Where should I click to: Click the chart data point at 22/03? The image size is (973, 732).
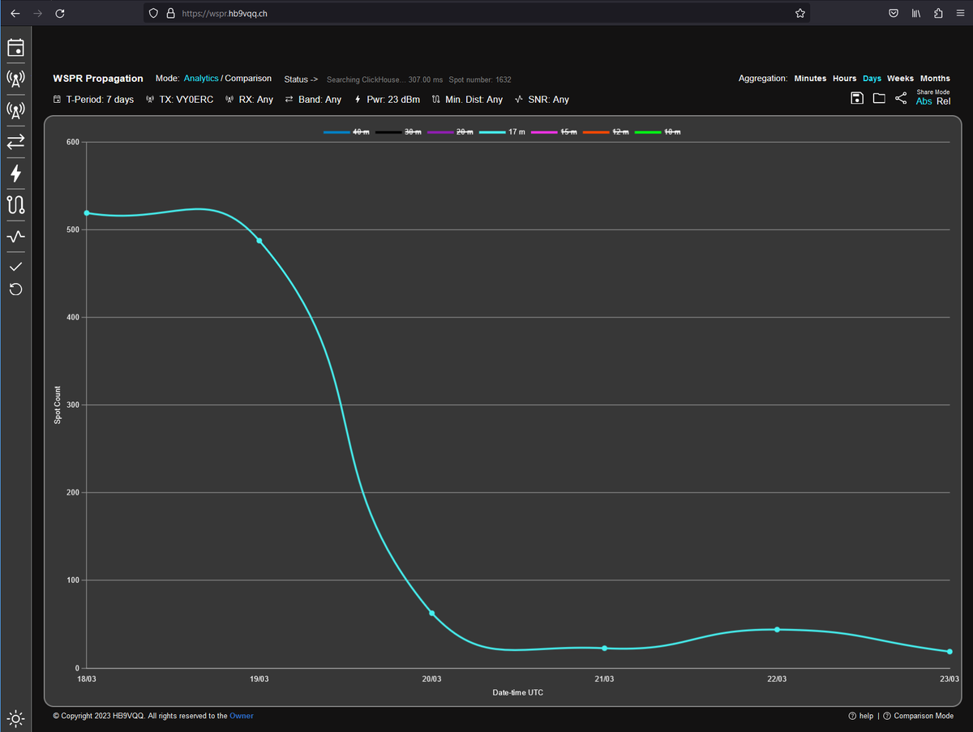tap(777, 629)
